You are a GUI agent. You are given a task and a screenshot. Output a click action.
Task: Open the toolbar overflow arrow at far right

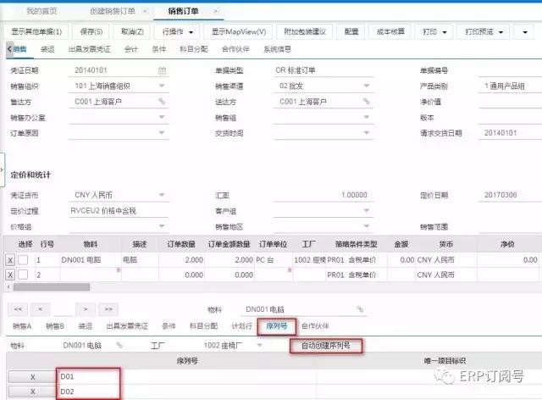525,32
